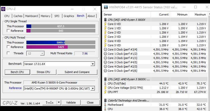Switch to the Caches tab
The width and height of the screenshot is (210, 111).
18,16
